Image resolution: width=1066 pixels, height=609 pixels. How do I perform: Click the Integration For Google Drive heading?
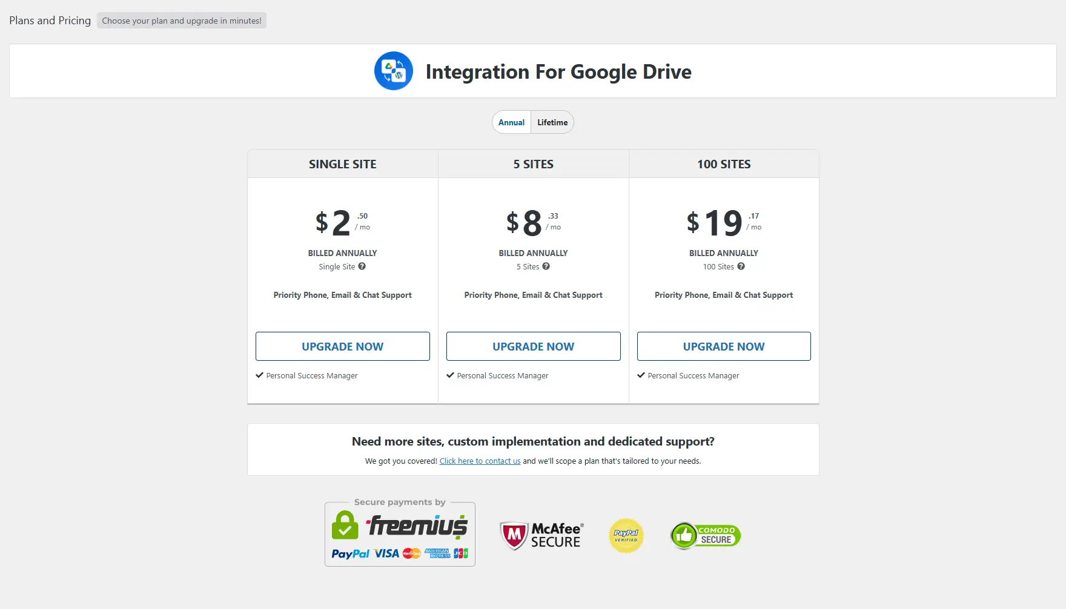(558, 71)
